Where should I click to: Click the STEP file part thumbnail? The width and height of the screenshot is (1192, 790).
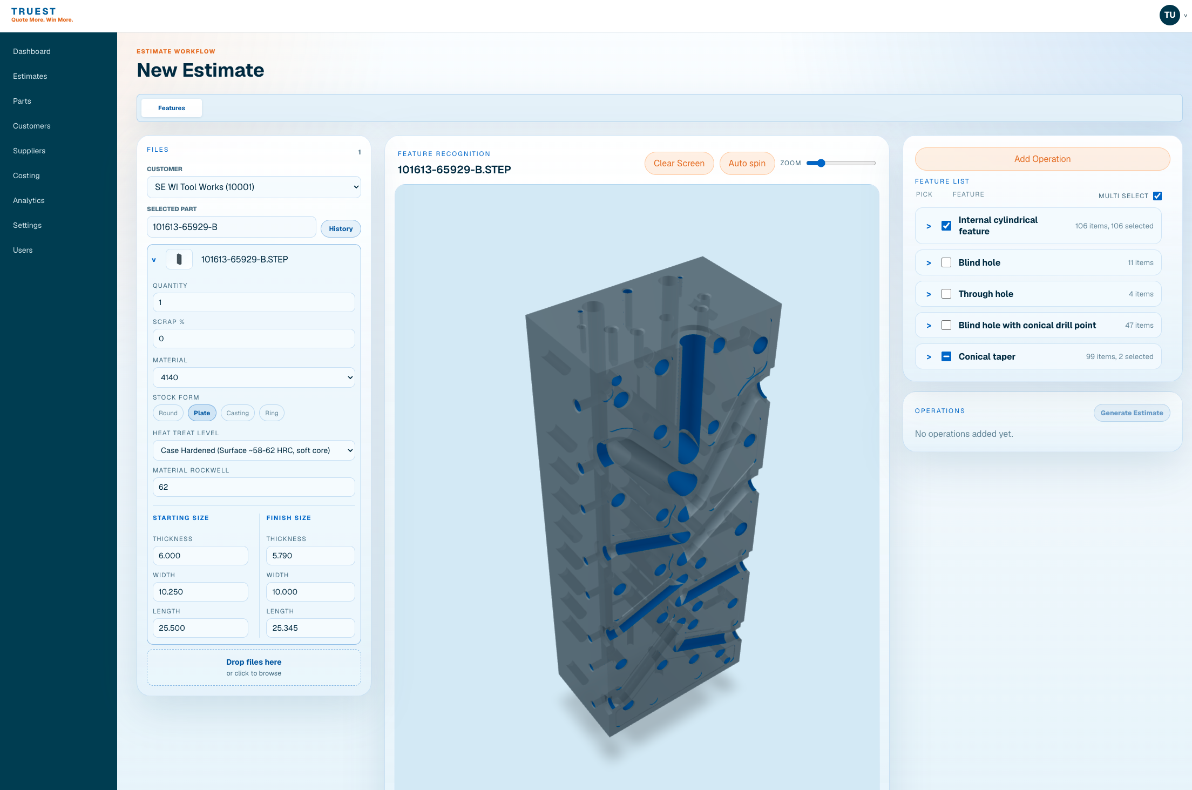tap(179, 259)
